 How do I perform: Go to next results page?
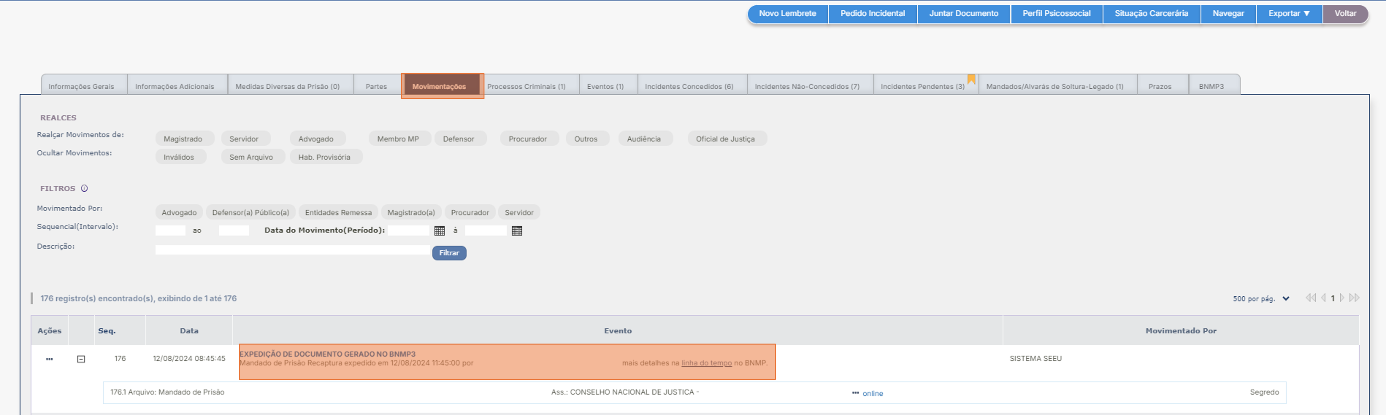coord(1342,298)
